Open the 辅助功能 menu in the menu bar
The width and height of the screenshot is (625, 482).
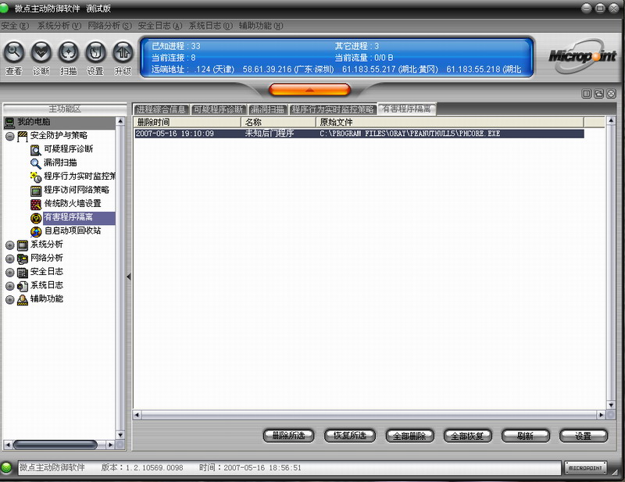pyautogui.click(x=261, y=26)
